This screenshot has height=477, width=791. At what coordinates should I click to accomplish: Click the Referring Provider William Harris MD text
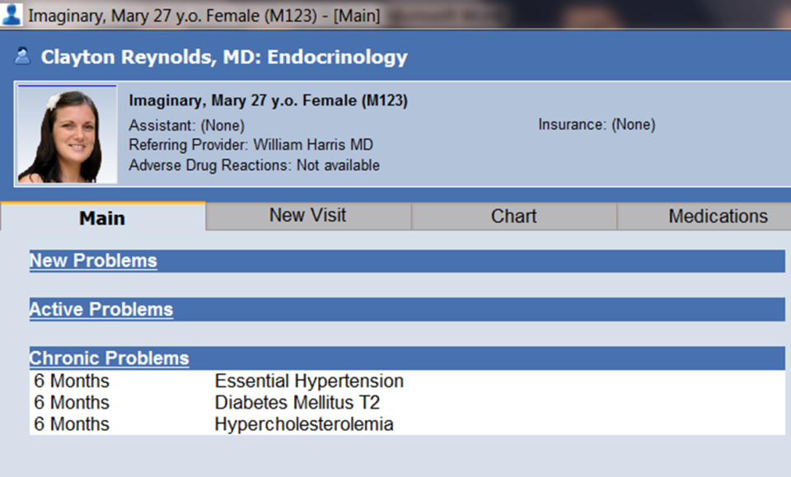pos(251,145)
